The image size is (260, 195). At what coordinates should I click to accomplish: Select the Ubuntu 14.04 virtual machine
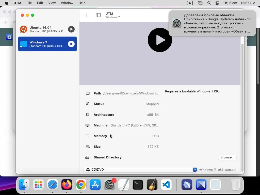point(47,29)
